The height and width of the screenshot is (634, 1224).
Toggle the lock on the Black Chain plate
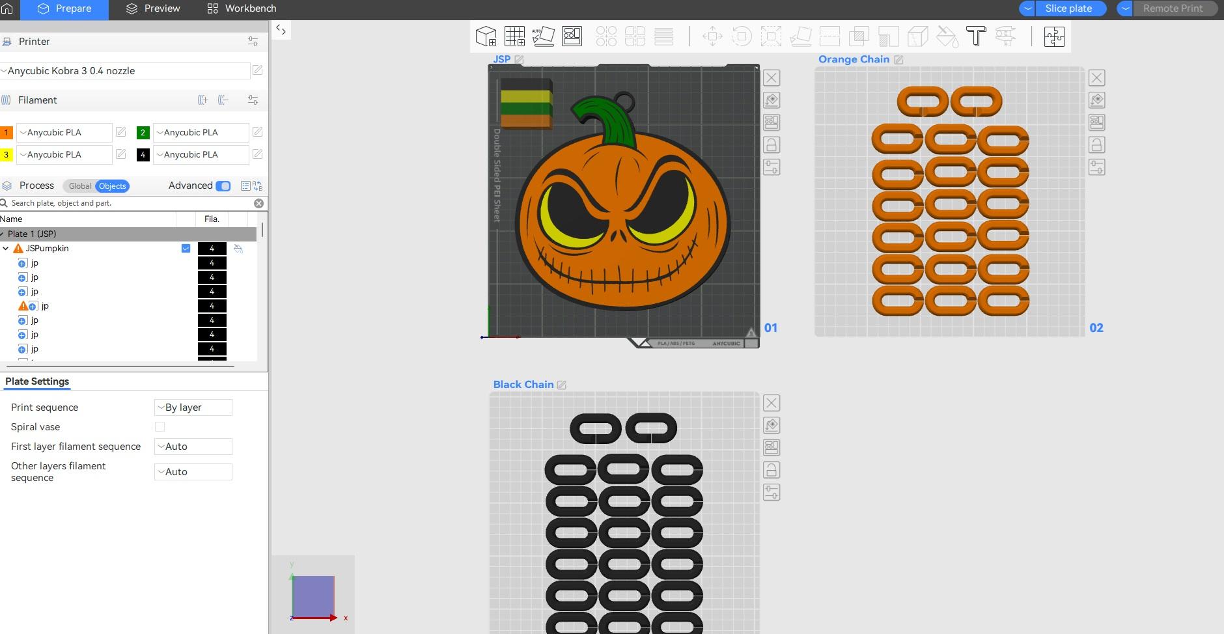772,470
